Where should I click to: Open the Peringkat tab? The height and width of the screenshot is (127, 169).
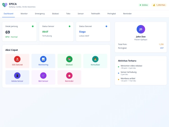(x=111, y=13)
